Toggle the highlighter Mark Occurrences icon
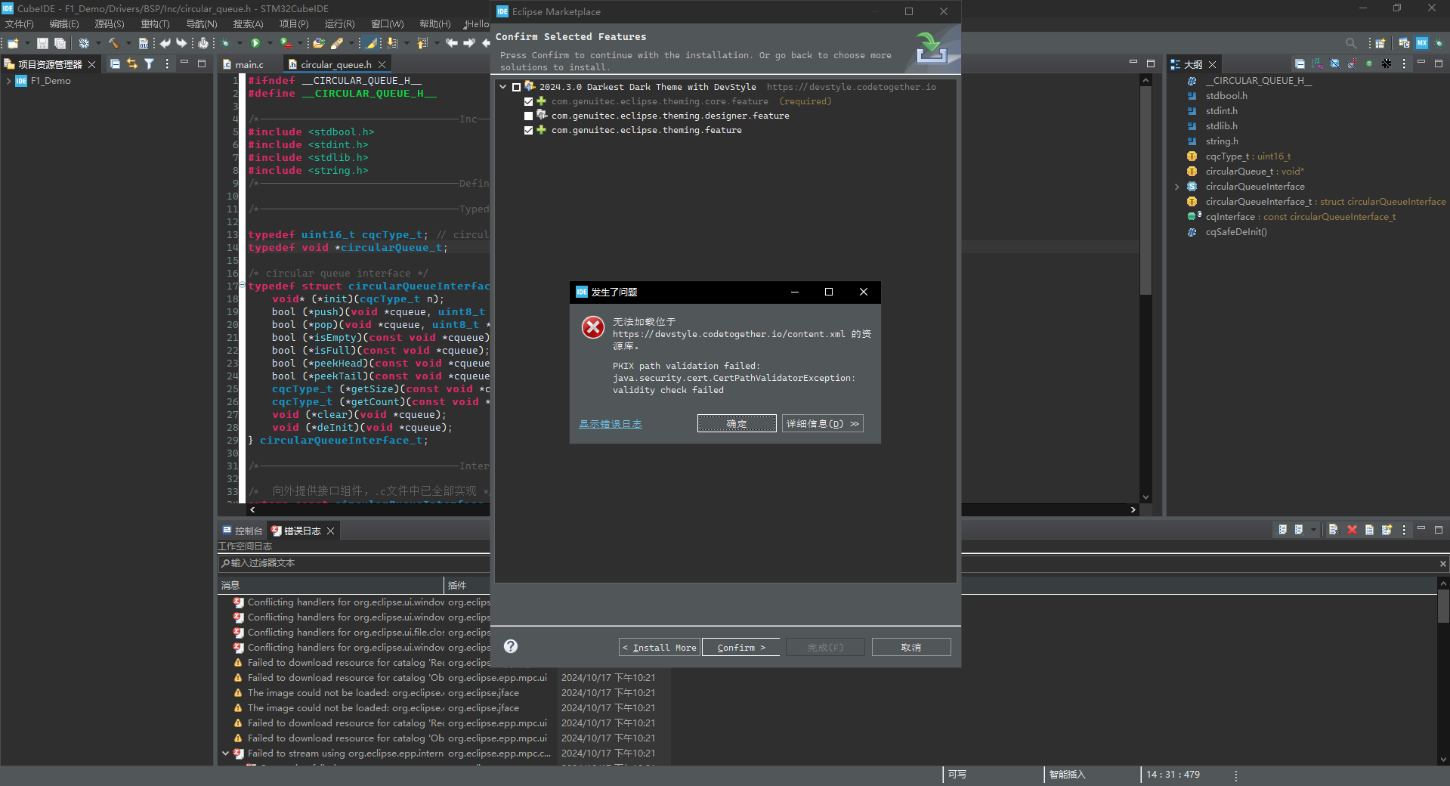This screenshot has width=1450, height=786. click(370, 43)
